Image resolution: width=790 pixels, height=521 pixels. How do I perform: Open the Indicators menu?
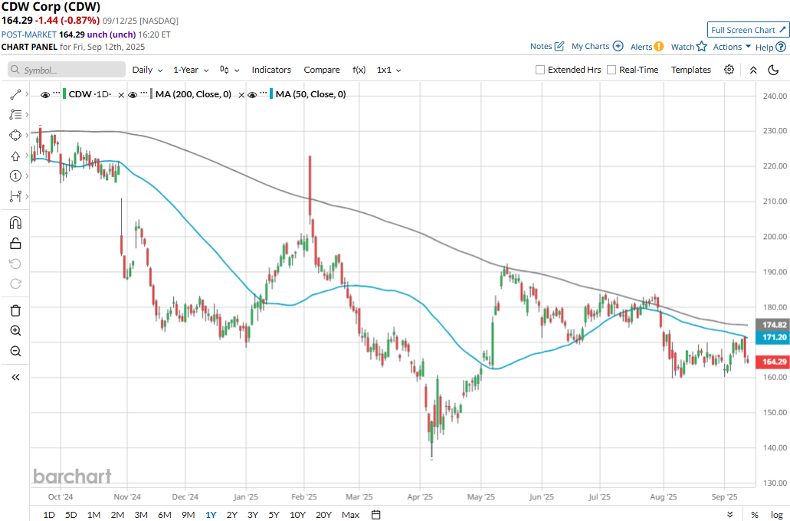tap(271, 70)
